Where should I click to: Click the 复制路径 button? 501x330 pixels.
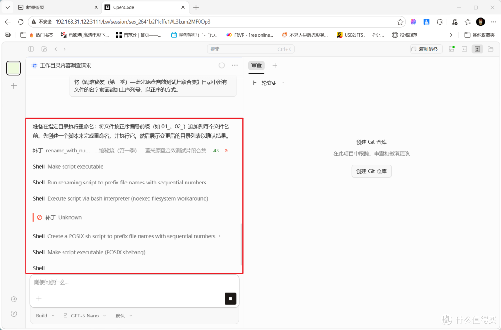tap(425, 49)
